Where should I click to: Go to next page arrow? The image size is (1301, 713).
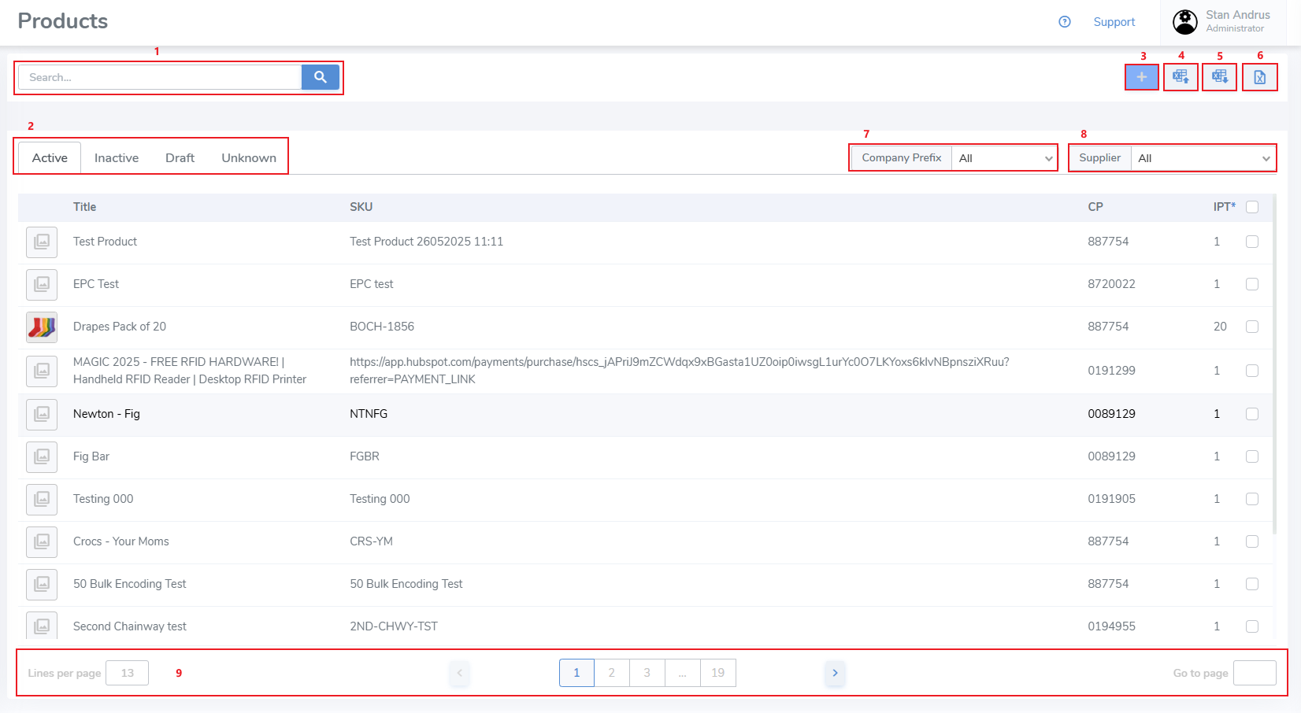(x=835, y=673)
